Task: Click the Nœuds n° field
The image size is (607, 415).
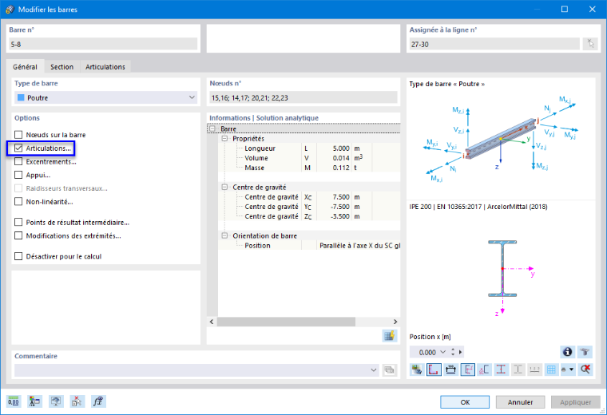Action: [x=303, y=97]
